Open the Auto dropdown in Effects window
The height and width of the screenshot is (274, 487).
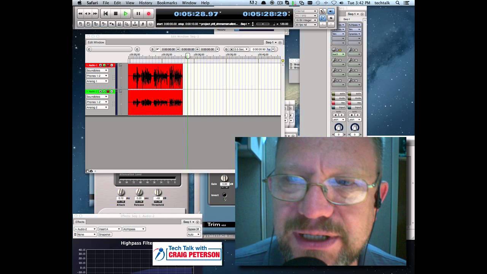194,234
